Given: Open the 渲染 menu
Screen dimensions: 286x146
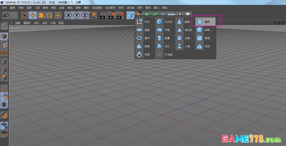Looking at the screenshot, I should tap(78, 8).
